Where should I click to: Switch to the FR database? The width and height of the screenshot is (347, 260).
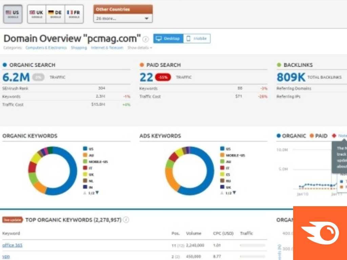point(74,14)
